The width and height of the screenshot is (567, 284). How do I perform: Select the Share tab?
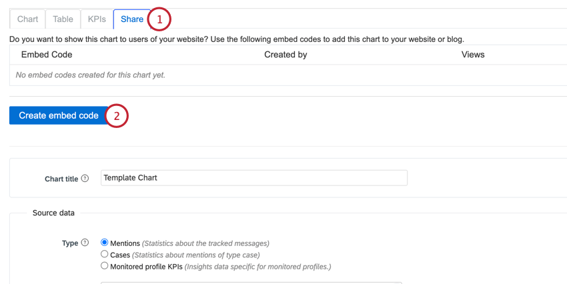coord(132,19)
